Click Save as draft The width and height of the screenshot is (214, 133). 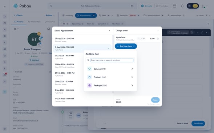[x=182, y=124]
